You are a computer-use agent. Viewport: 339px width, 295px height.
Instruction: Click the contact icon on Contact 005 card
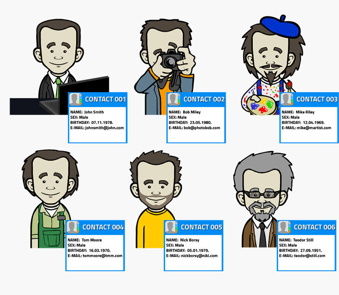coord(171,227)
